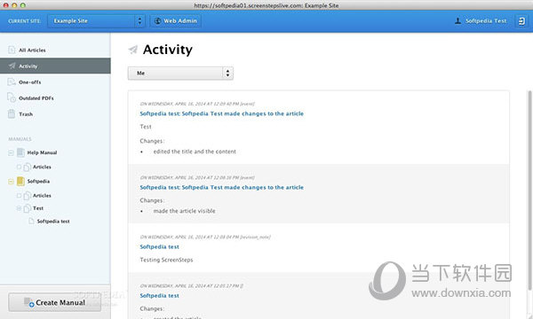Click the 12:09:40 PM timestamp line
Viewport: 533px width, 319px height.
(197, 104)
